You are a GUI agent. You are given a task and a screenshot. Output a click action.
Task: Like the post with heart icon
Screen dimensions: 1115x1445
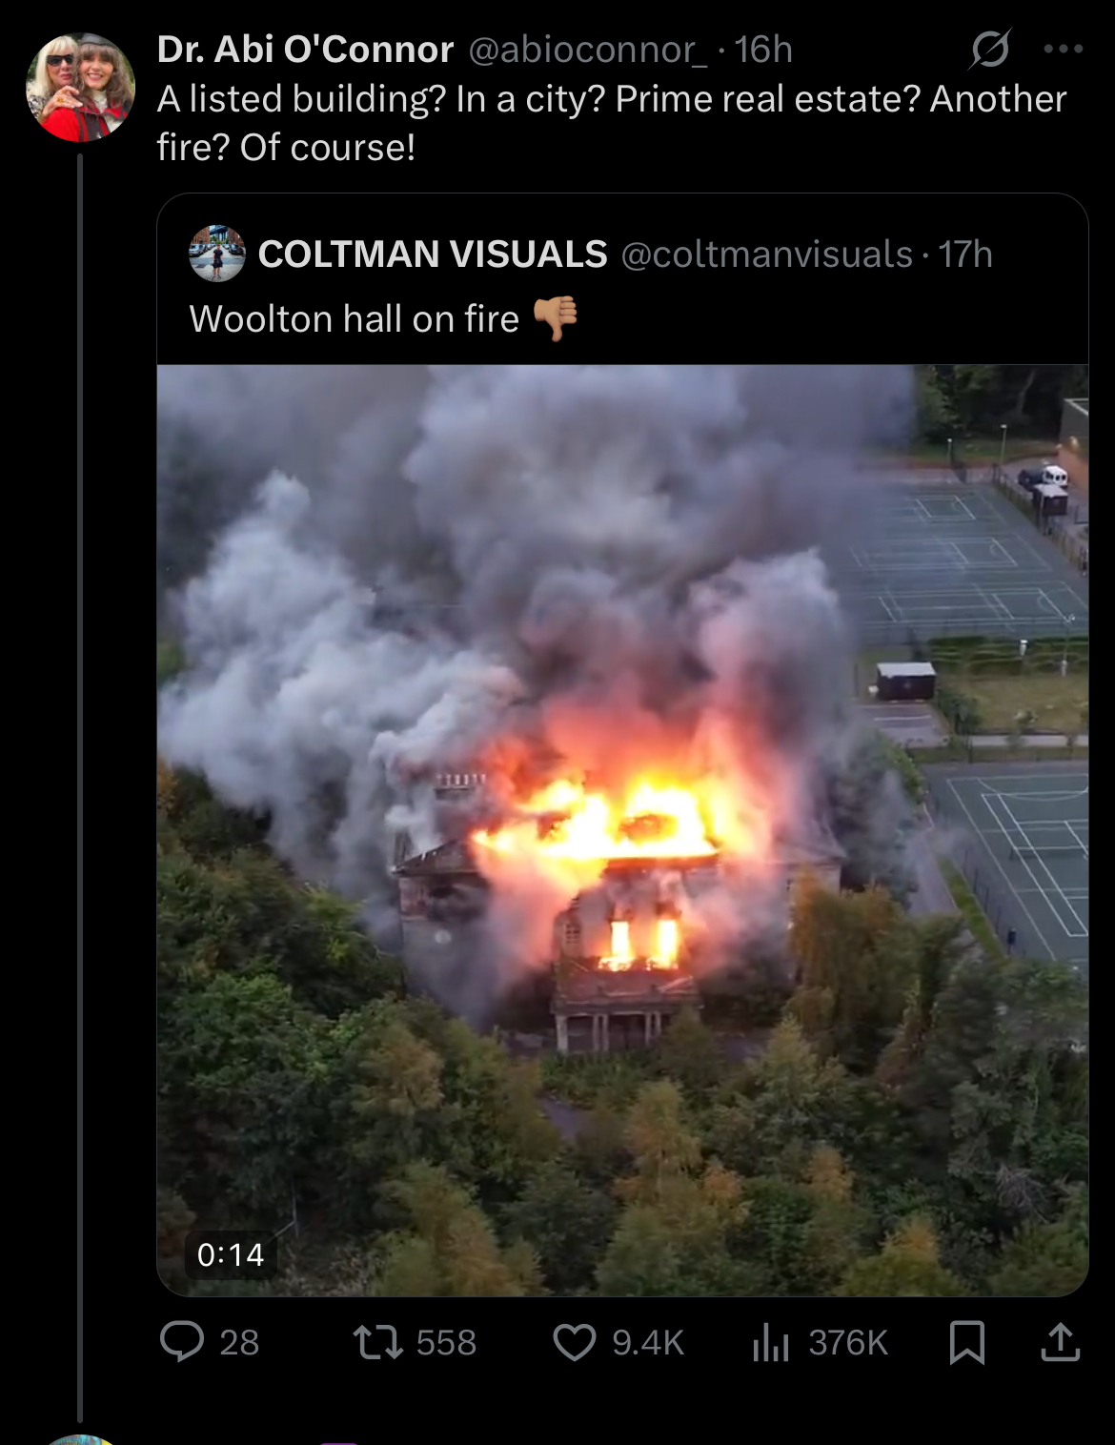(575, 1342)
